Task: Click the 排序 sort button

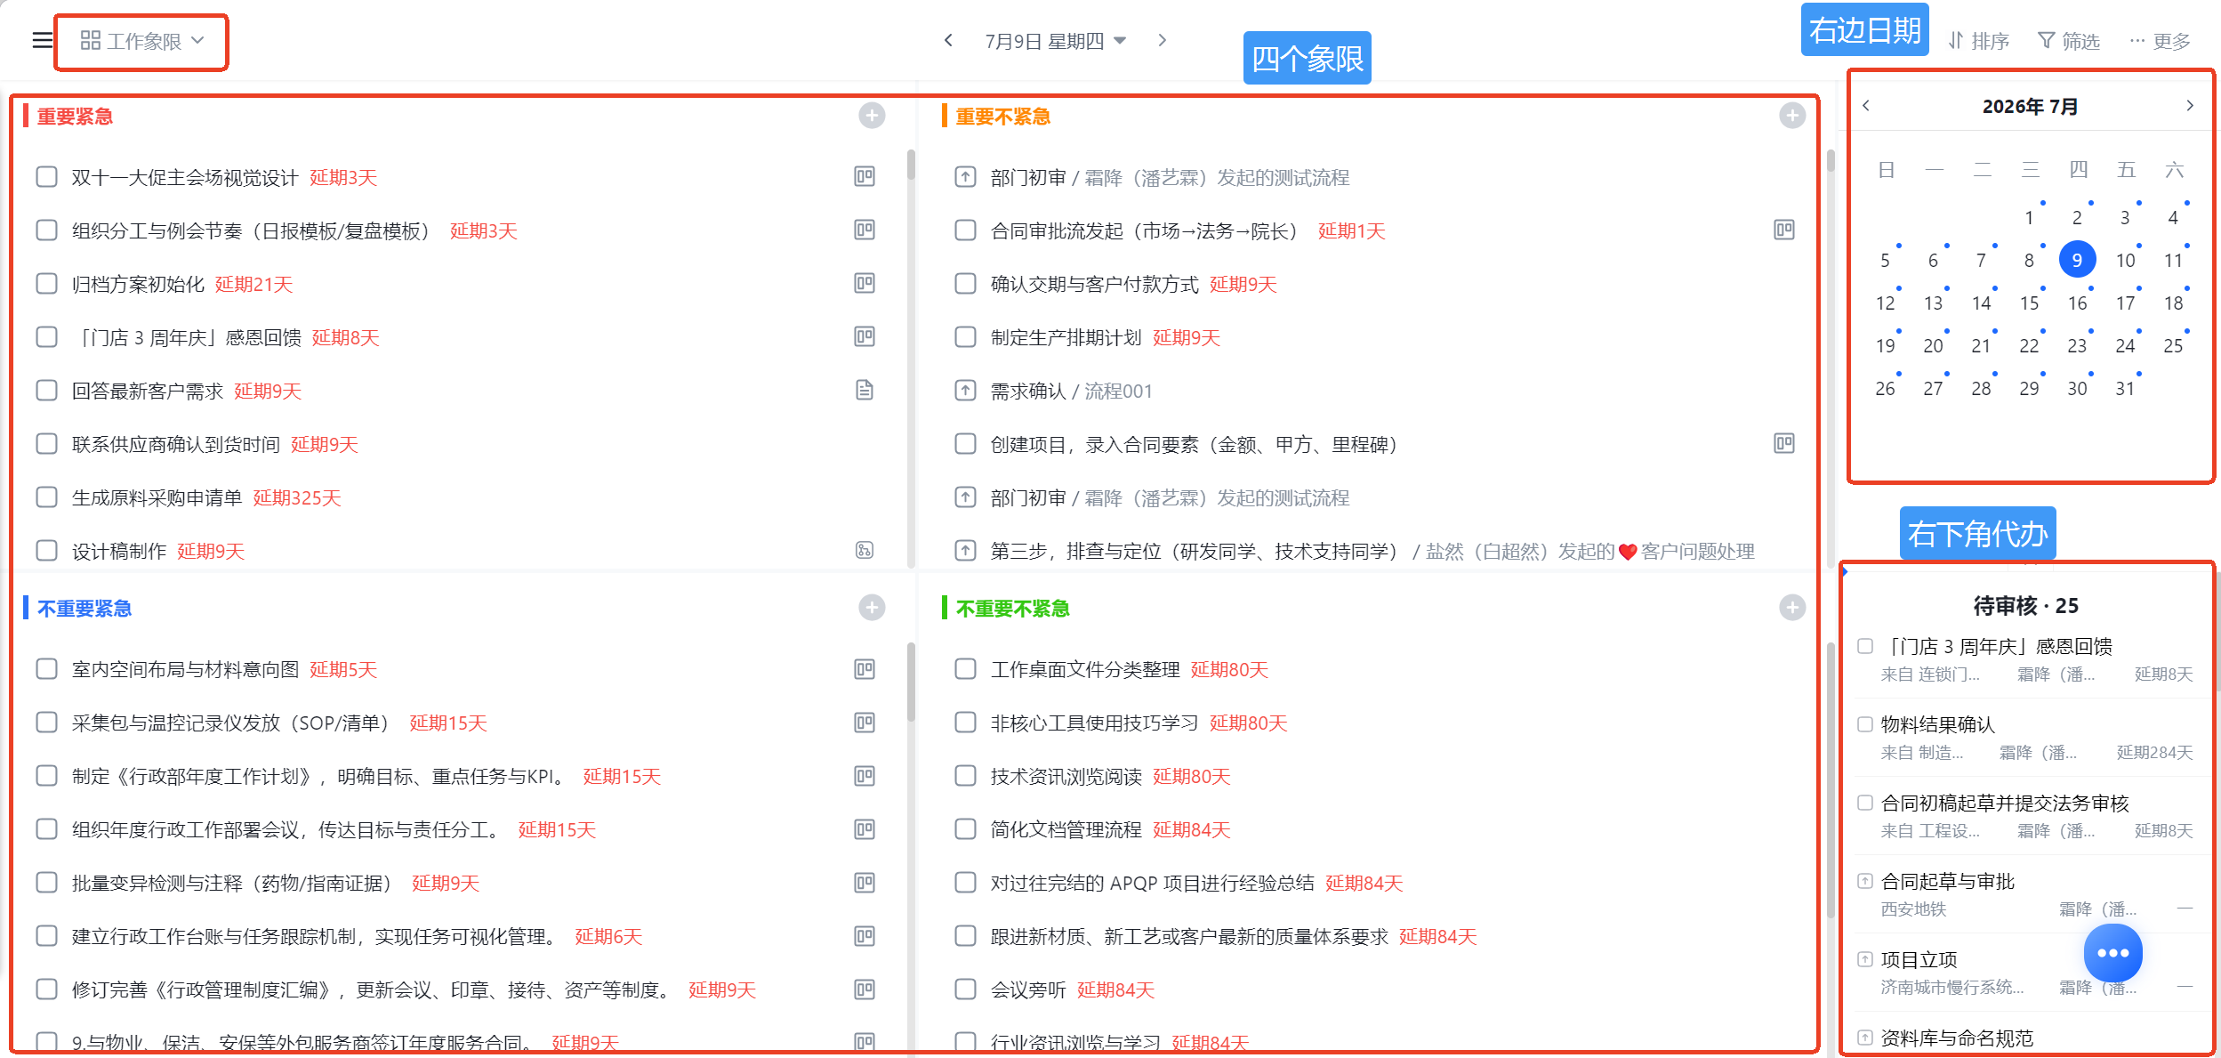Action: (1978, 41)
